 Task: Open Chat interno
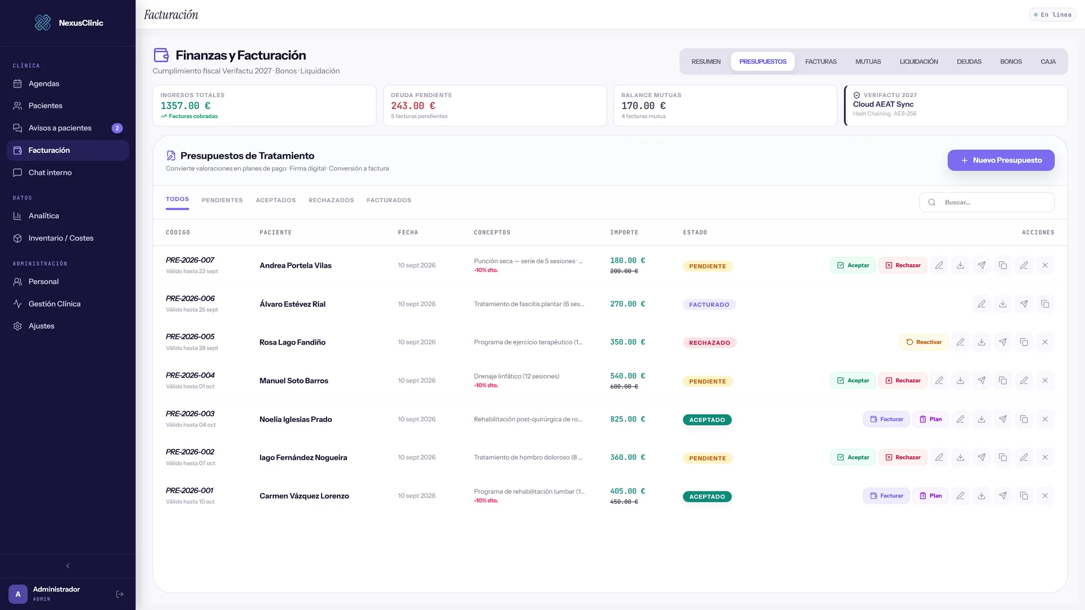(68, 173)
